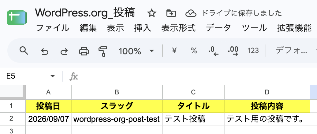Star the WordPress.org_投稿 document

point(152,13)
